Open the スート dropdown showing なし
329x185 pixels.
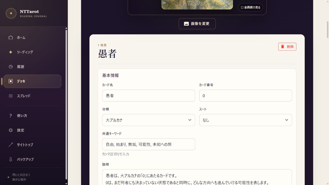246,120
